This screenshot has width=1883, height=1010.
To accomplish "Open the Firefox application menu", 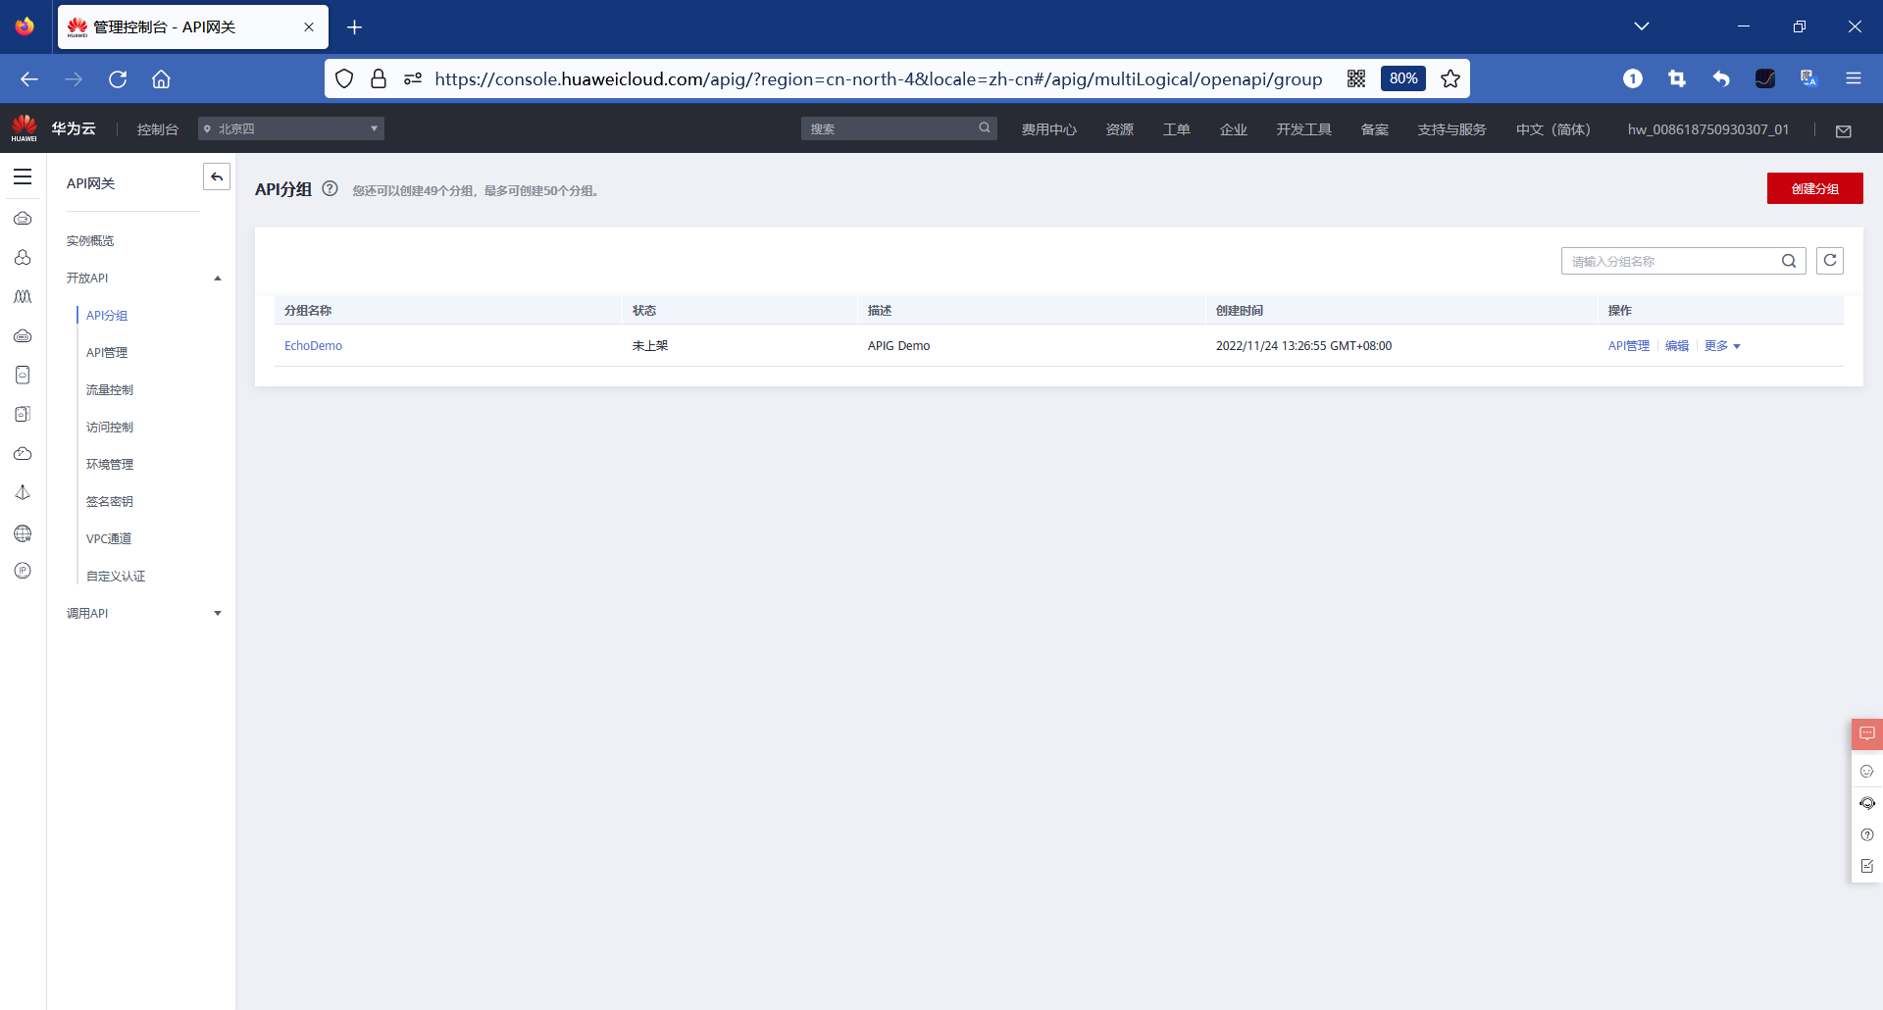I will [x=1854, y=78].
